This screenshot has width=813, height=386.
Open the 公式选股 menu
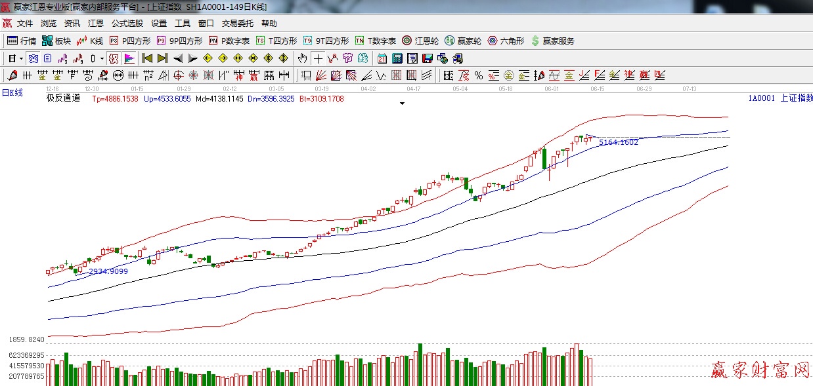coord(127,24)
